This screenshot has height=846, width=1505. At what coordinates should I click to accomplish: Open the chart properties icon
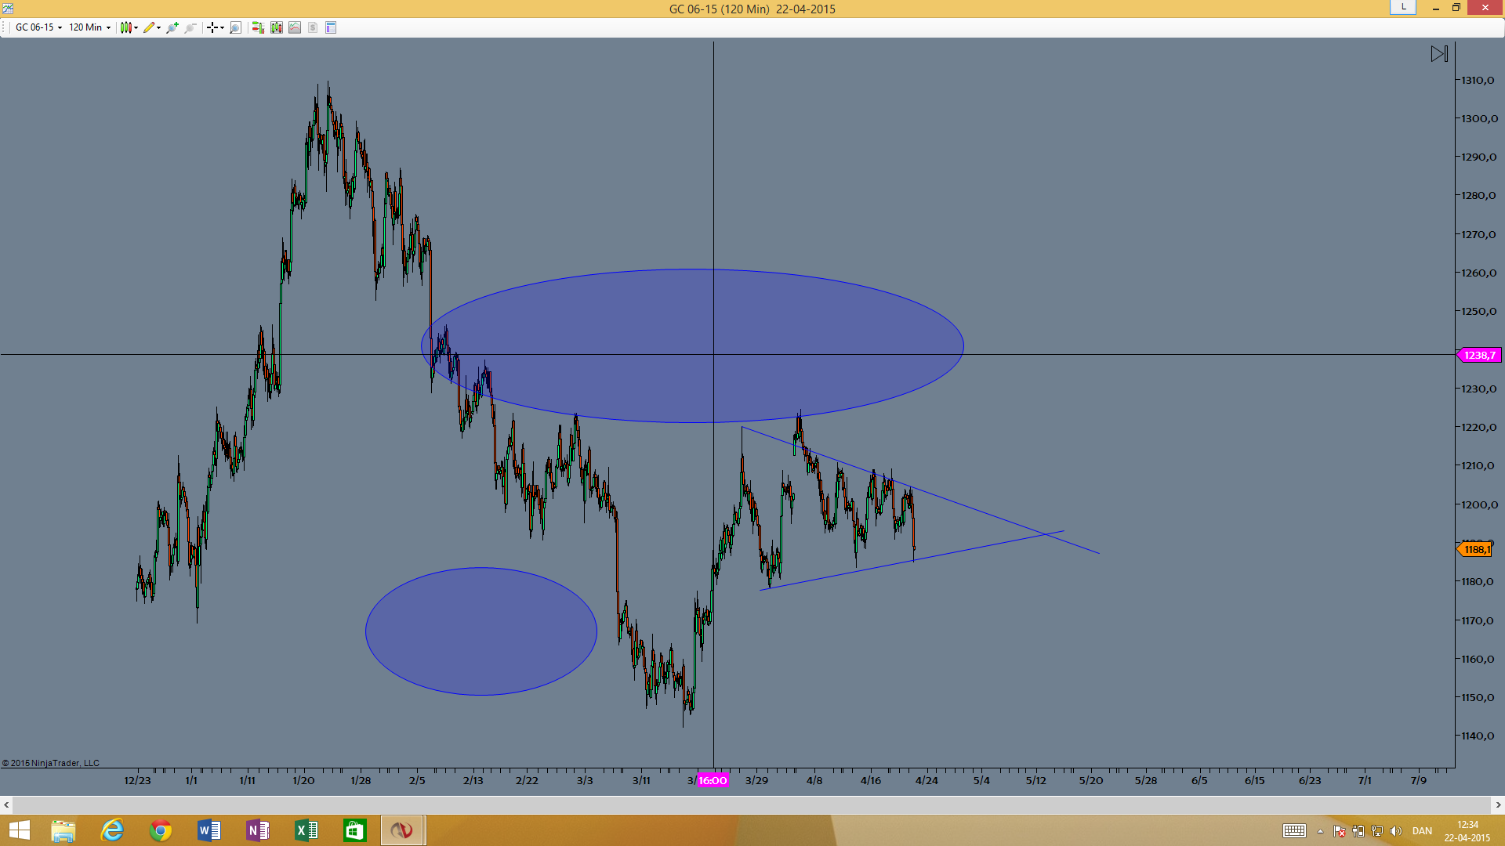click(x=331, y=27)
